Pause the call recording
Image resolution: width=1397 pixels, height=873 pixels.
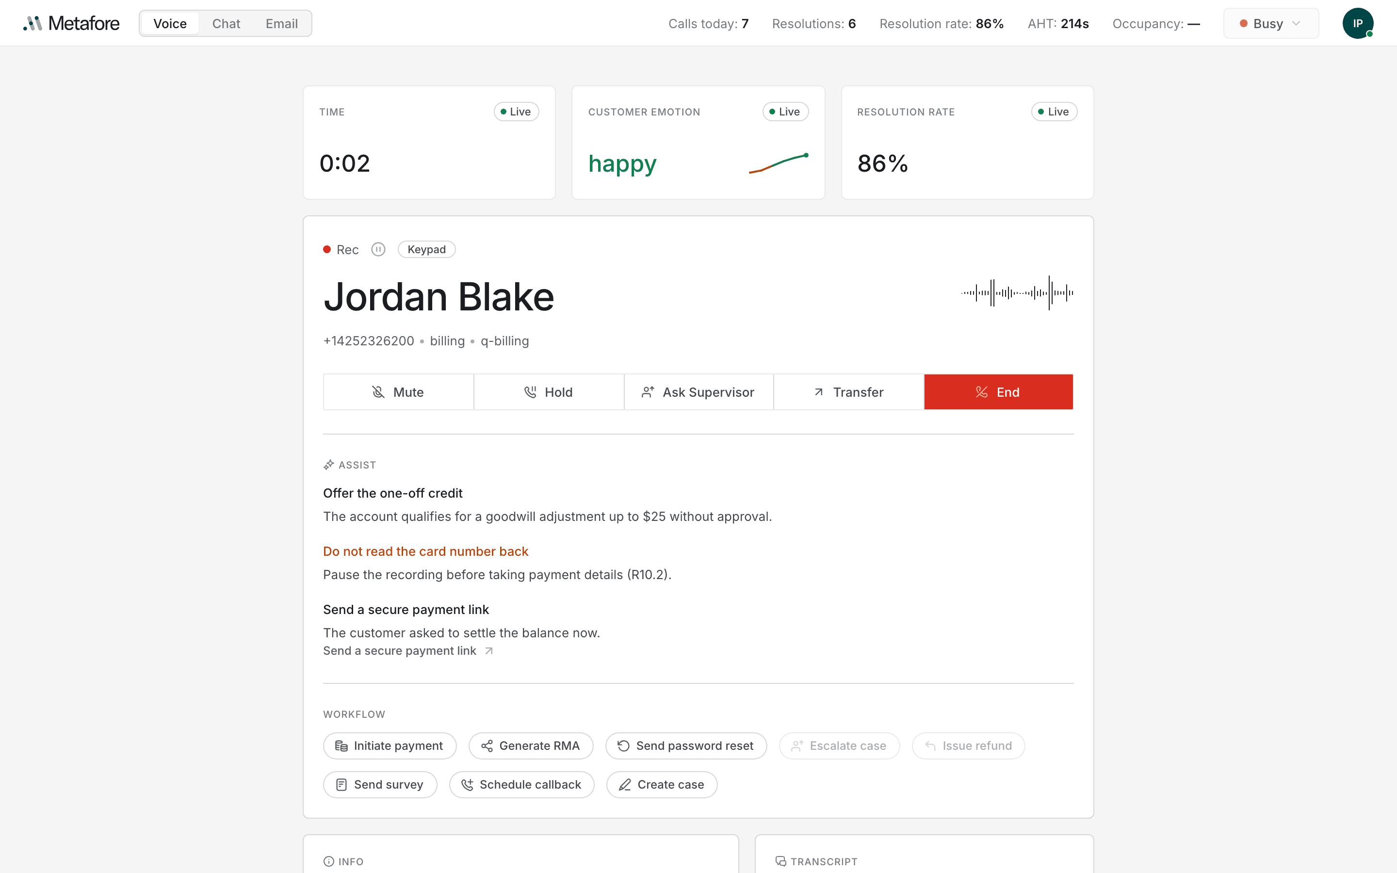click(378, 249)
